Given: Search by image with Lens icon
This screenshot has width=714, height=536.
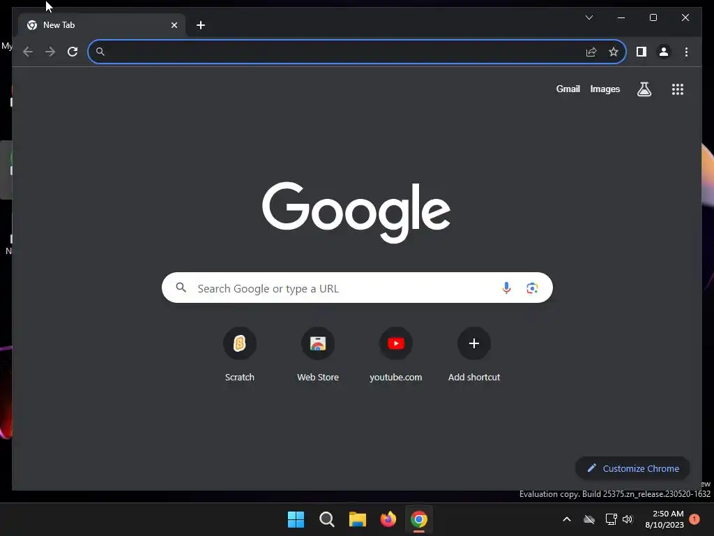Looking at the screenshot, I should (x=532, y=288).
